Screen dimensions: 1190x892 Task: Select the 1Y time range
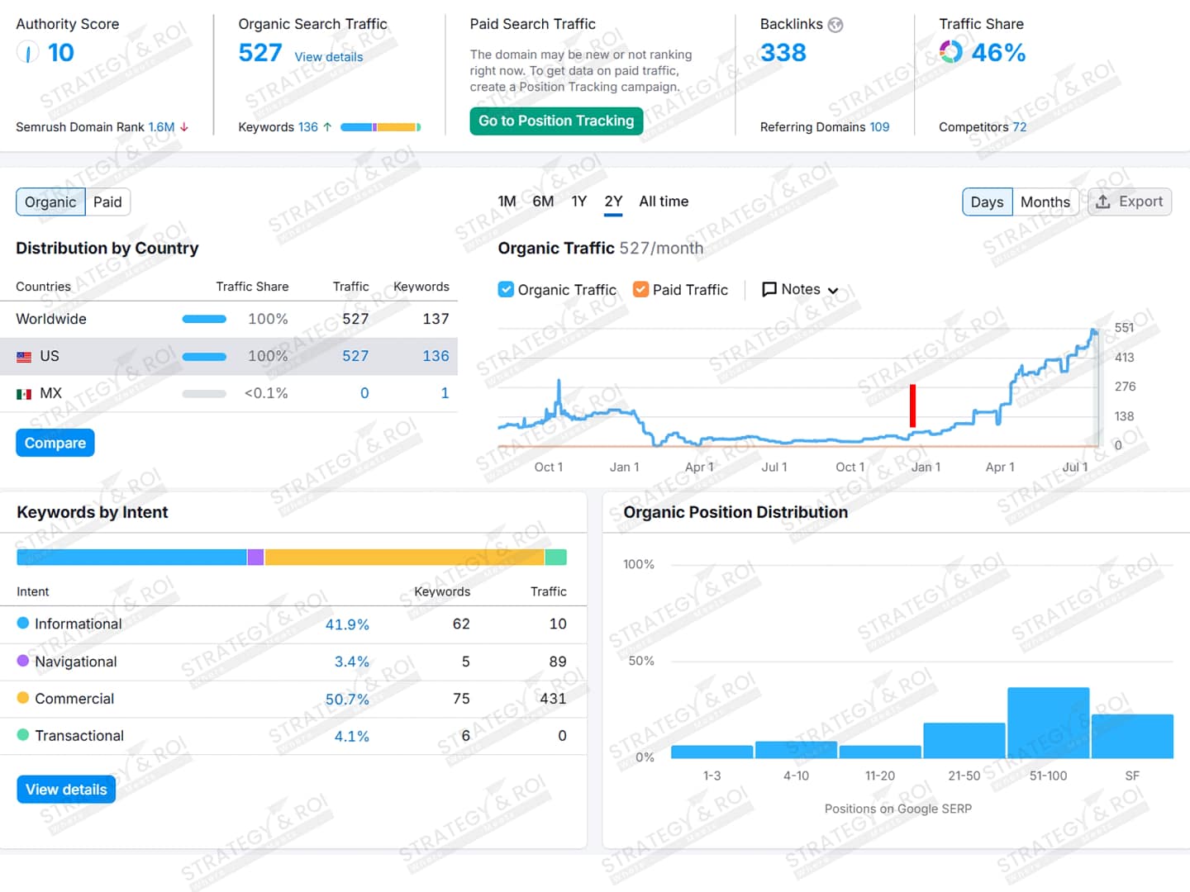click(x=578, y=202)
